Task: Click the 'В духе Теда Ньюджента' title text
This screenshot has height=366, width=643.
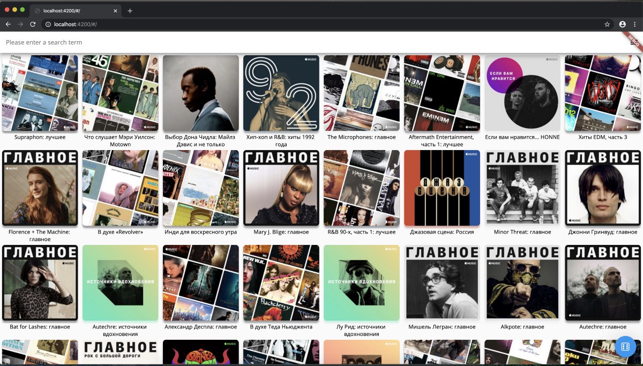Action: coord(281,327)
